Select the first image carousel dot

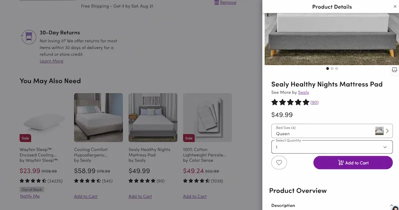(x=328, y=68)
